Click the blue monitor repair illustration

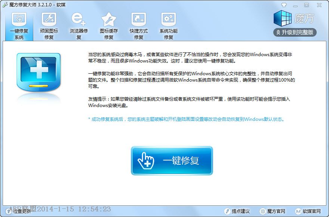click(39, 72)
